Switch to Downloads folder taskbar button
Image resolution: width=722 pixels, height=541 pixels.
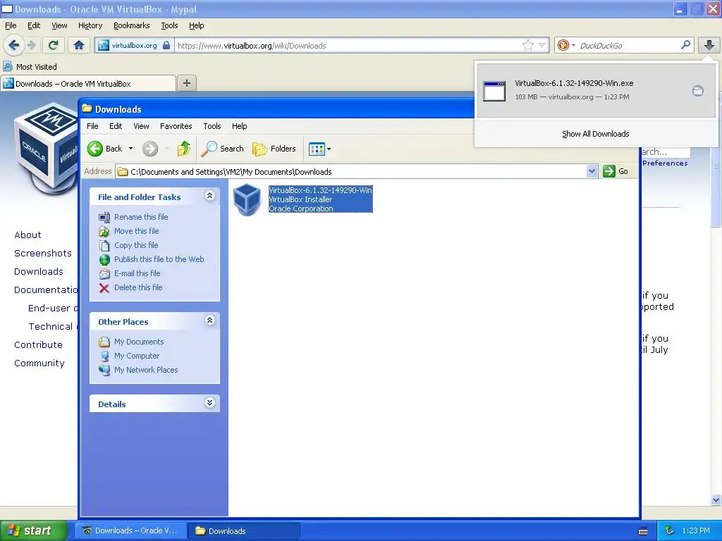point(244,531)
